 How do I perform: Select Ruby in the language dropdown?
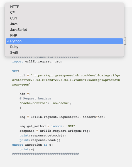click(x=64, y=47)
